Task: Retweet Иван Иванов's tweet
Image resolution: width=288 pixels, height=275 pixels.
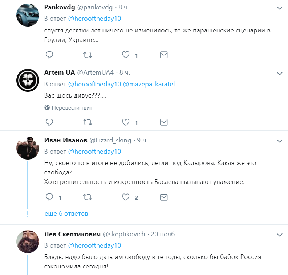Action: (88, 197)
